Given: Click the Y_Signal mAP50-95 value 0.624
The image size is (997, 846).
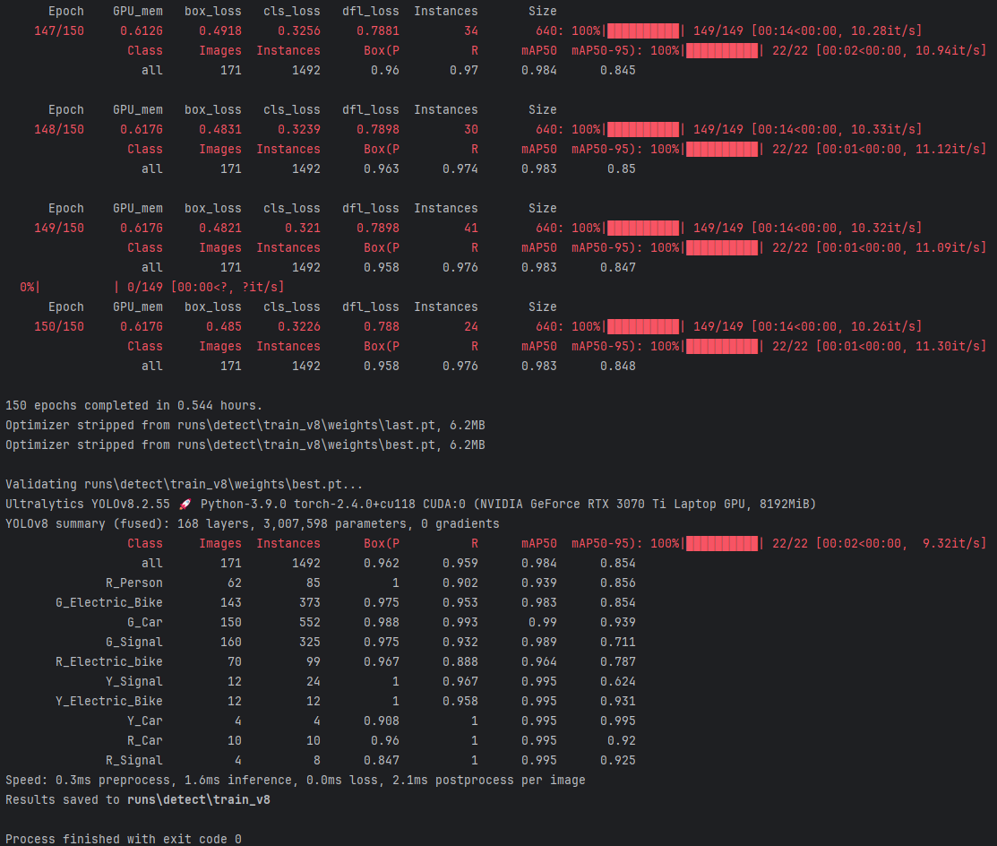Looking at the screenshot, I should (618, 681).
